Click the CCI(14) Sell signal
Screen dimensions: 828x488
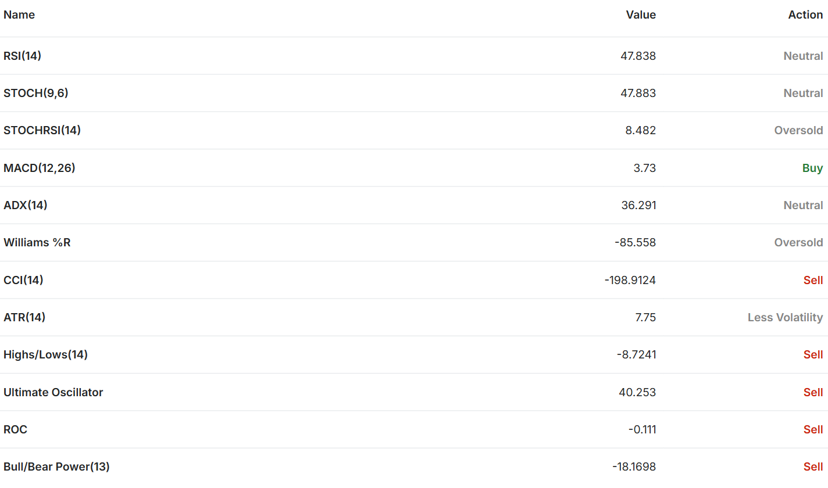(x=813, y=280)
